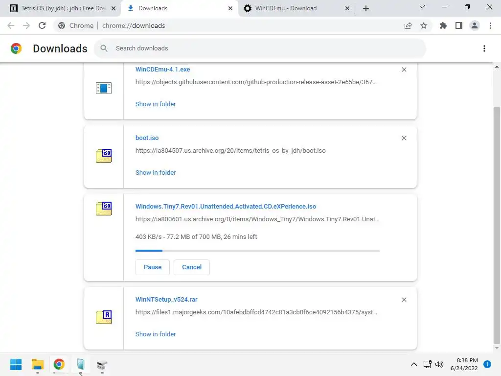This screenshot has width=501, height=376.
Task: Toggle the Chrome side panel
Action: pos(459,25)
